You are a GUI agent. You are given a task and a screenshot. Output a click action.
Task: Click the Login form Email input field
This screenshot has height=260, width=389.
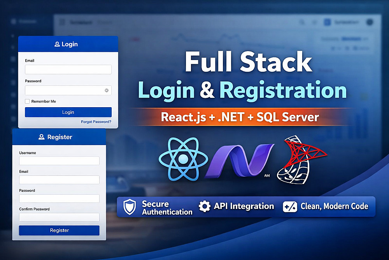pyautogui.click(x=68, y=69)
